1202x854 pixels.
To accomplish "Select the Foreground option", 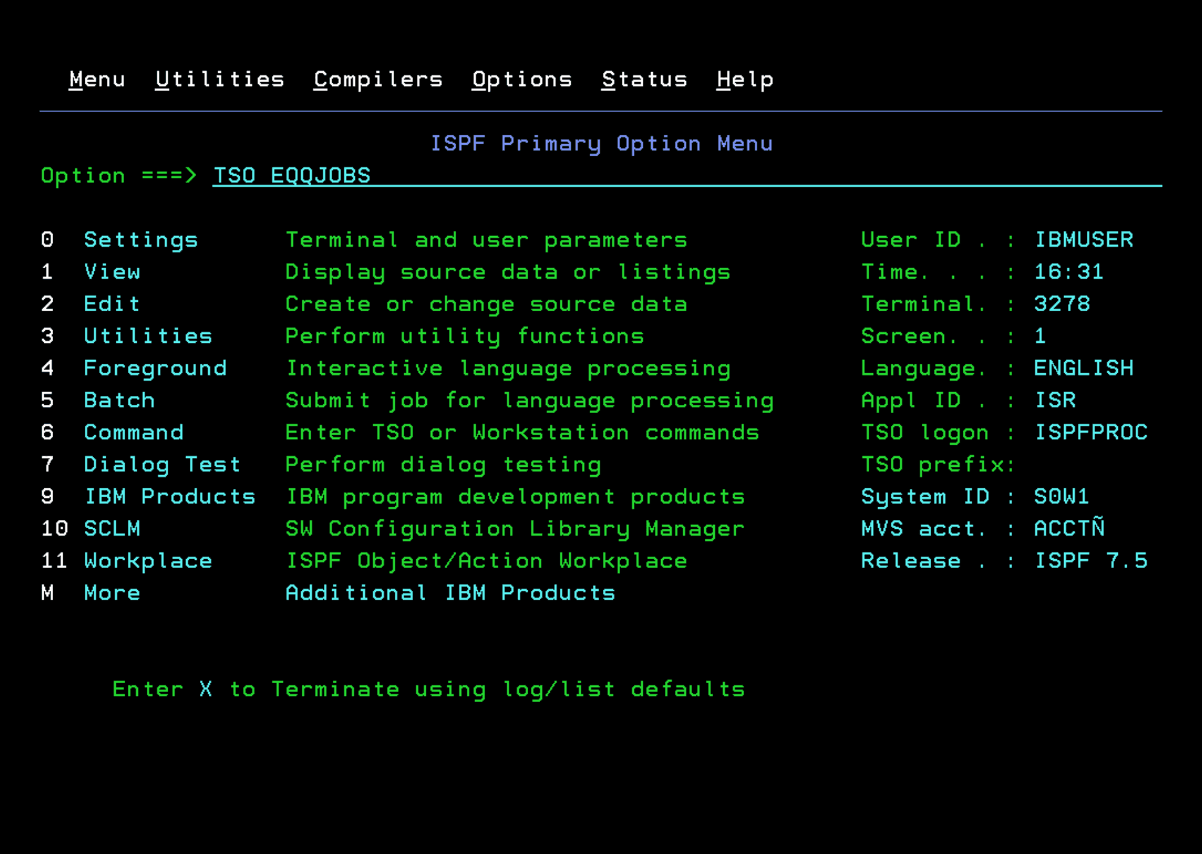I will 155,368.
